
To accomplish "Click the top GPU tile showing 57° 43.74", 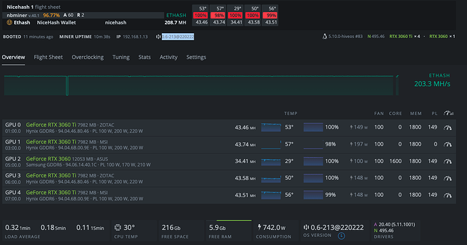I will point(218,15).
